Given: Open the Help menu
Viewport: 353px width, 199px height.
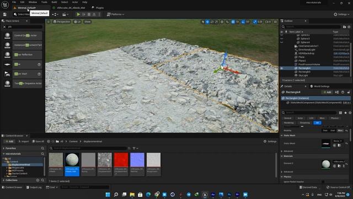Looking at the screenshot, I should 84,2.
